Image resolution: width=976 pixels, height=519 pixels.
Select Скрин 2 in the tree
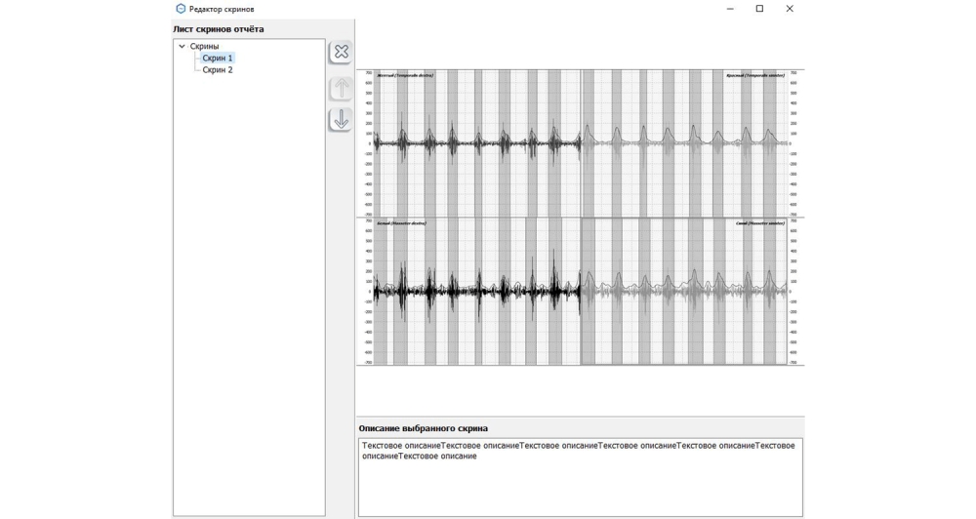(x=217, y=70)
